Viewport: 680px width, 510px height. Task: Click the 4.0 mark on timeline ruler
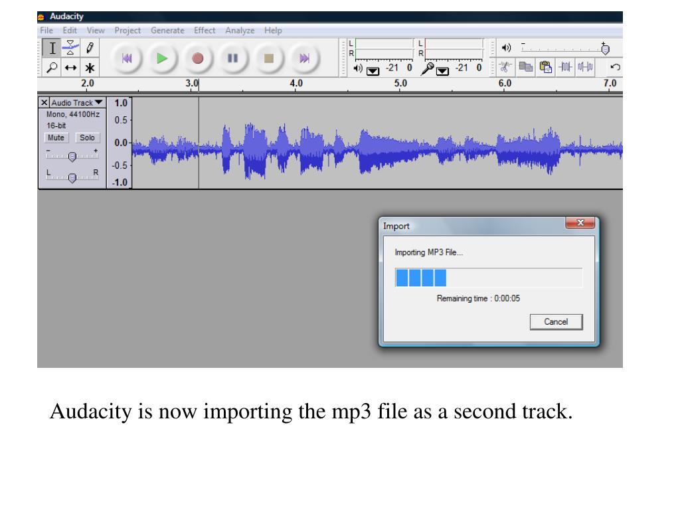(x=296, y=83)
